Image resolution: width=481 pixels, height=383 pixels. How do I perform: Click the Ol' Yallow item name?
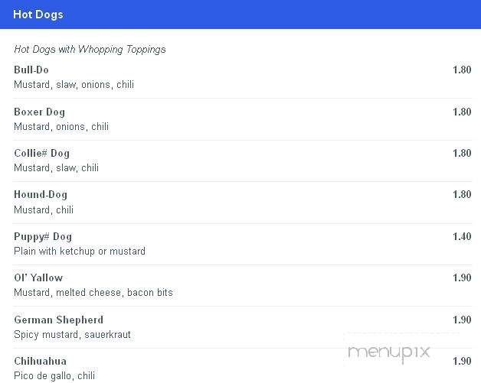38,278
